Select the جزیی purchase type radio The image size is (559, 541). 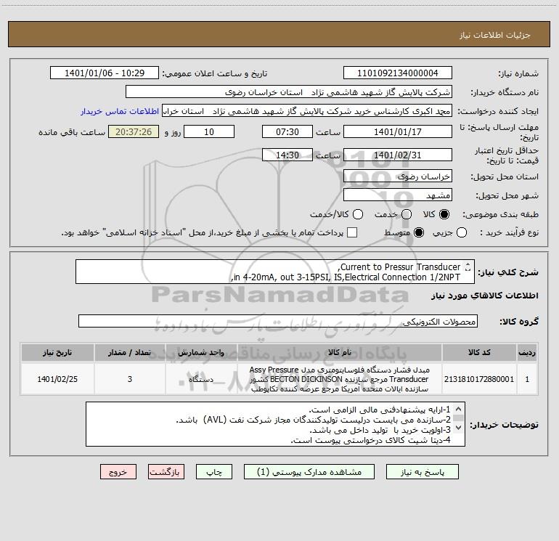(461, 232)
